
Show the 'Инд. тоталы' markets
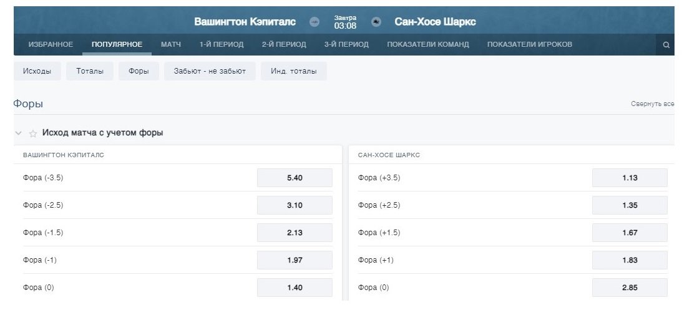[x=293, y=71]
